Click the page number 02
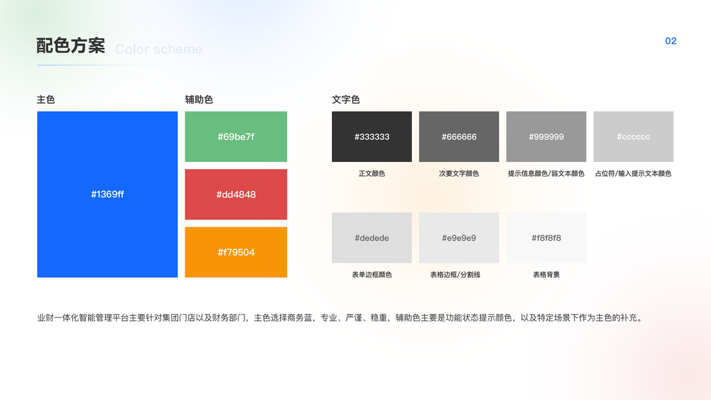 point(670,41)
